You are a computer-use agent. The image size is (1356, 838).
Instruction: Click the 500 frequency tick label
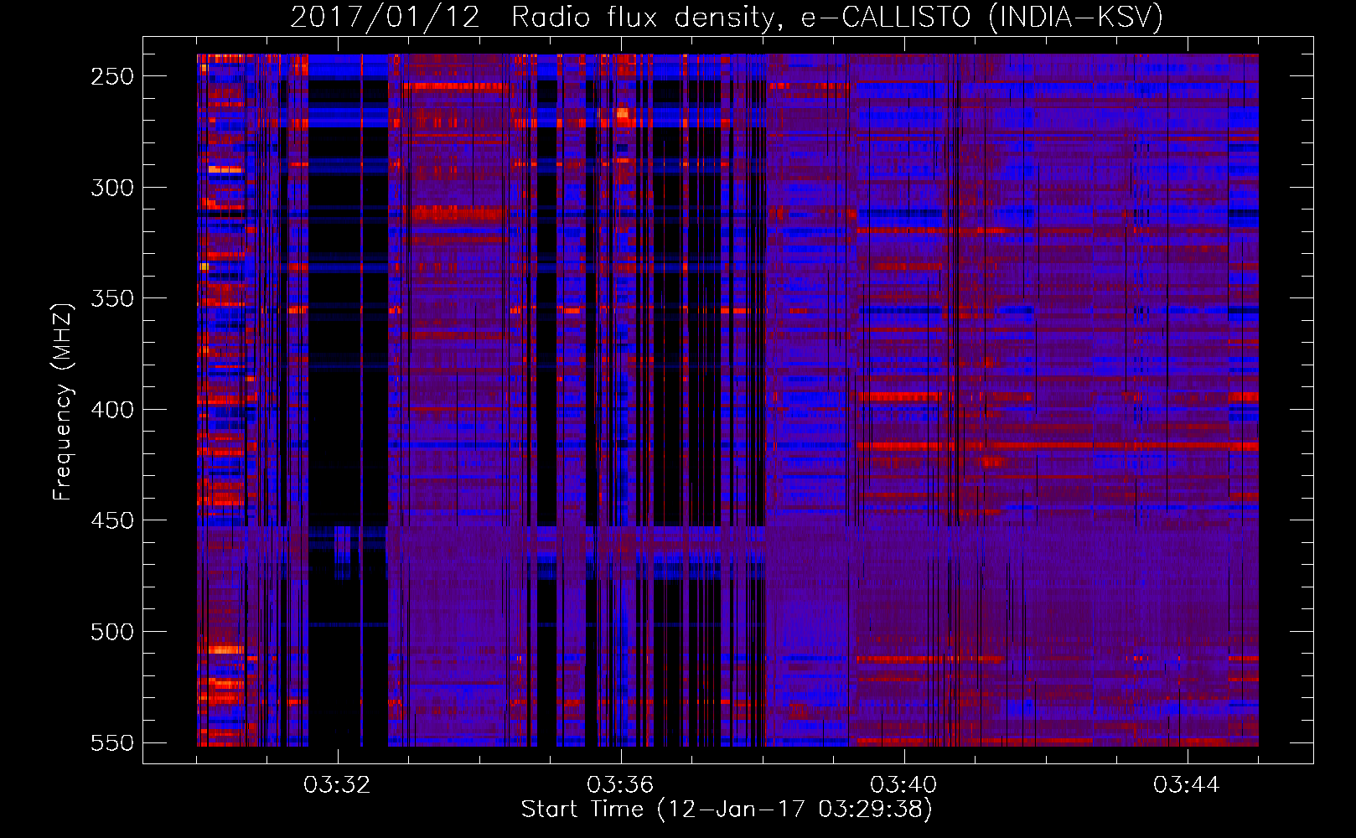[112, 632]
